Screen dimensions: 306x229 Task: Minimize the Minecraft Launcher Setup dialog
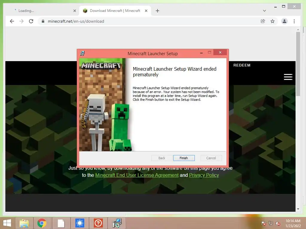(x=201, y=52)
